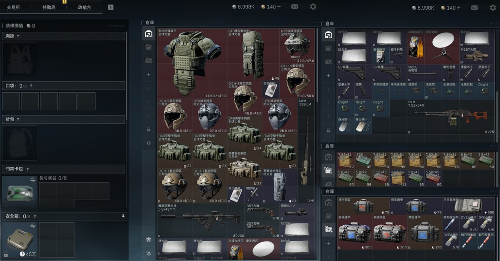This screenshot has width=500, height=261.
Task: Select the 侵襲 grip attachment
Action: click(x=363, y=91)
